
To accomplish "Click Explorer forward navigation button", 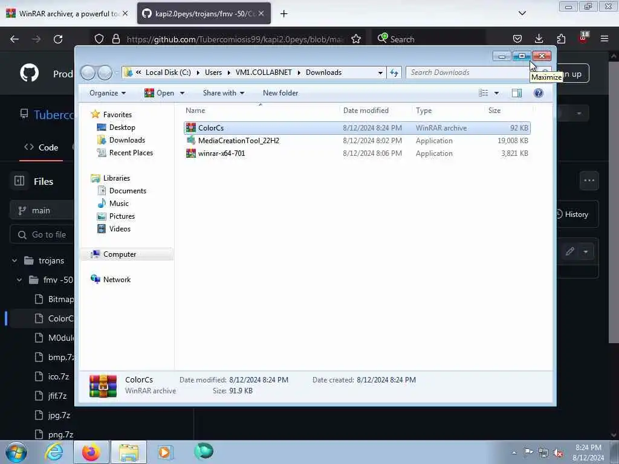I will [105, 72].
